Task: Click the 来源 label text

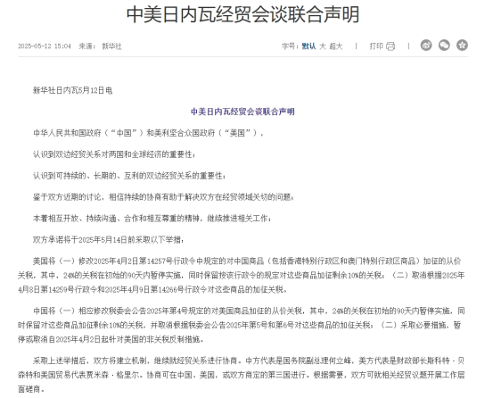Action: click(86, 46)
